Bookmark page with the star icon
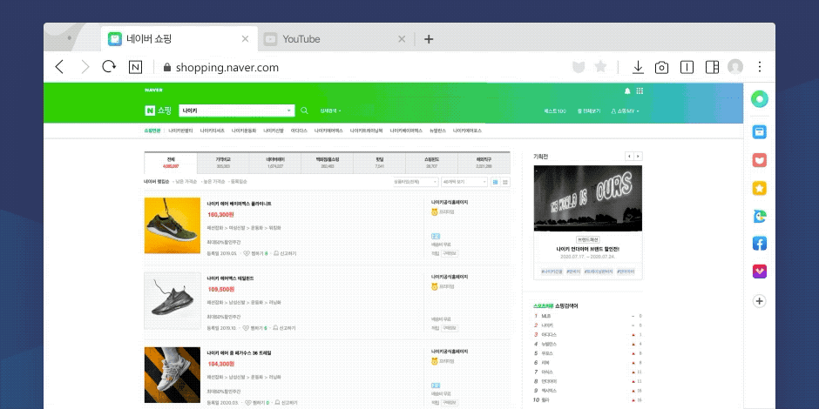 600,66
